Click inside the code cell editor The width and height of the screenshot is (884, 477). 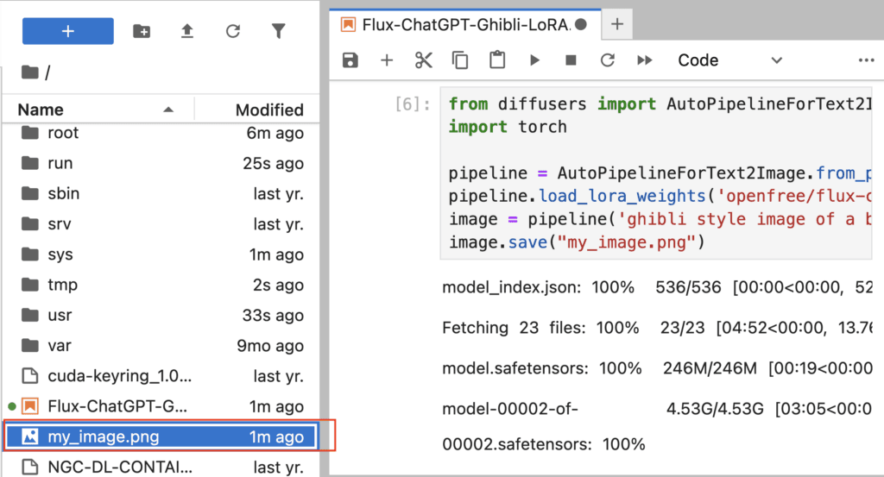click(x=656, y=173)
